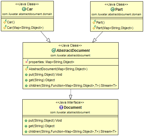Click the purple interface icon beside Document

61,107
